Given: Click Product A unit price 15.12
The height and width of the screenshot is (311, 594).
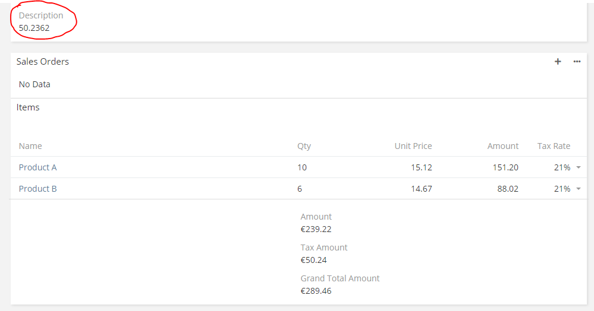Looking at the screenshot, I should [421, 167].
